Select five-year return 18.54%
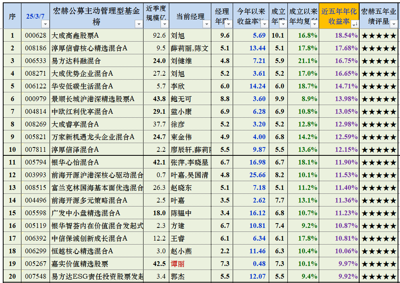 [x=346, y=35]
